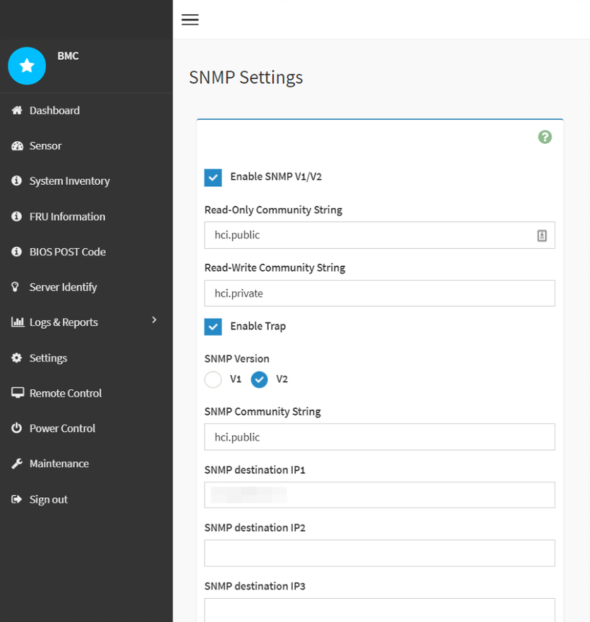The height and width of the screenshot is (622, 590).
Task: Click the SNMP destination IP3 field
Action: 380,610
